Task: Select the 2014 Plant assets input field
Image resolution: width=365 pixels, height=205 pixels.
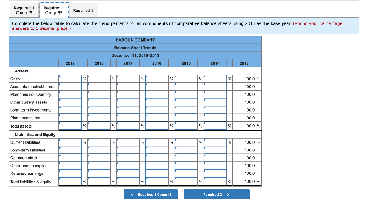Action: 215,118
